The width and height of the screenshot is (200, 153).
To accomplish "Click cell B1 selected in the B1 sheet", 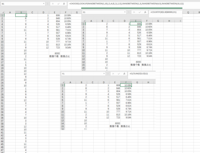I will [21, 15].
